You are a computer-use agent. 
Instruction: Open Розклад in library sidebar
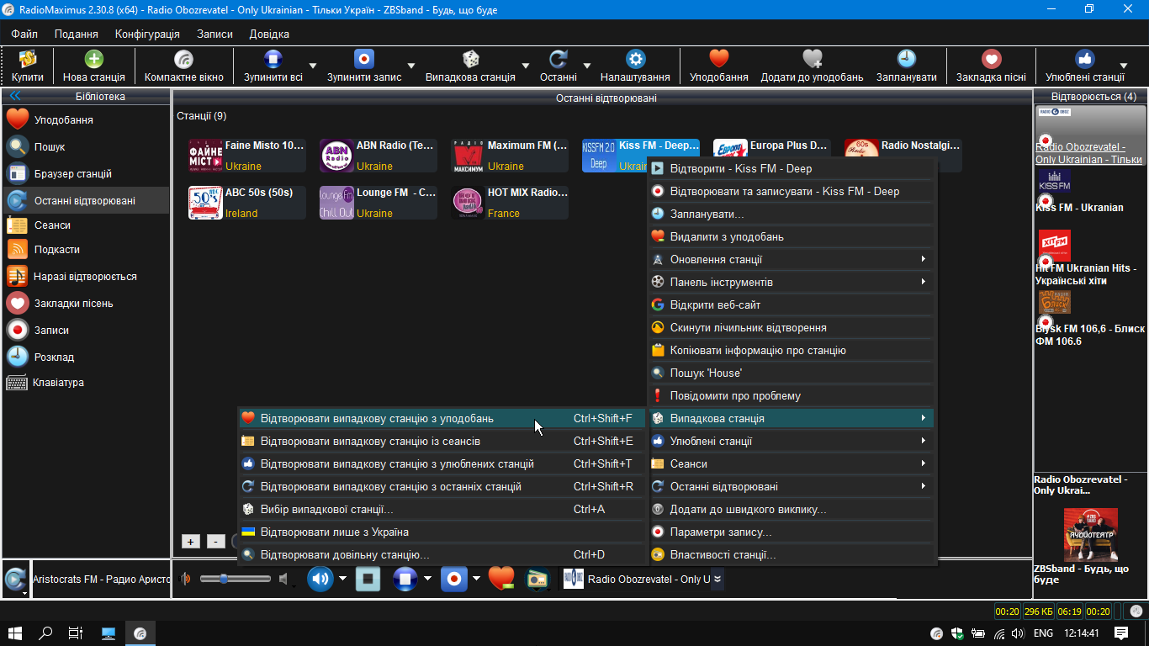[85, 357]
